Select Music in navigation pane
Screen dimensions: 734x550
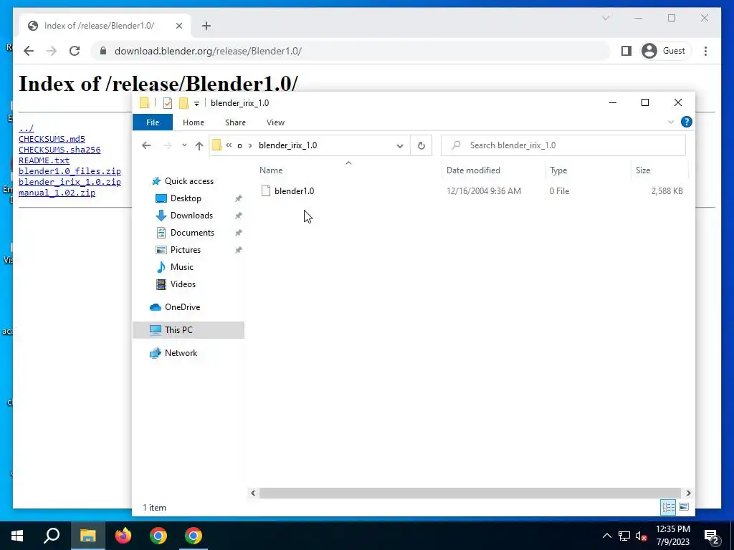[181, 267]
